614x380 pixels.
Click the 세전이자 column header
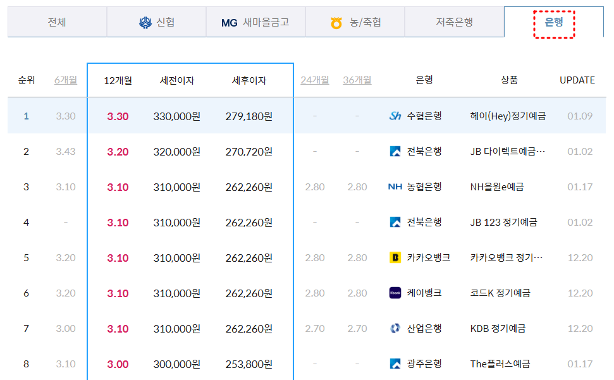[177, 81]
